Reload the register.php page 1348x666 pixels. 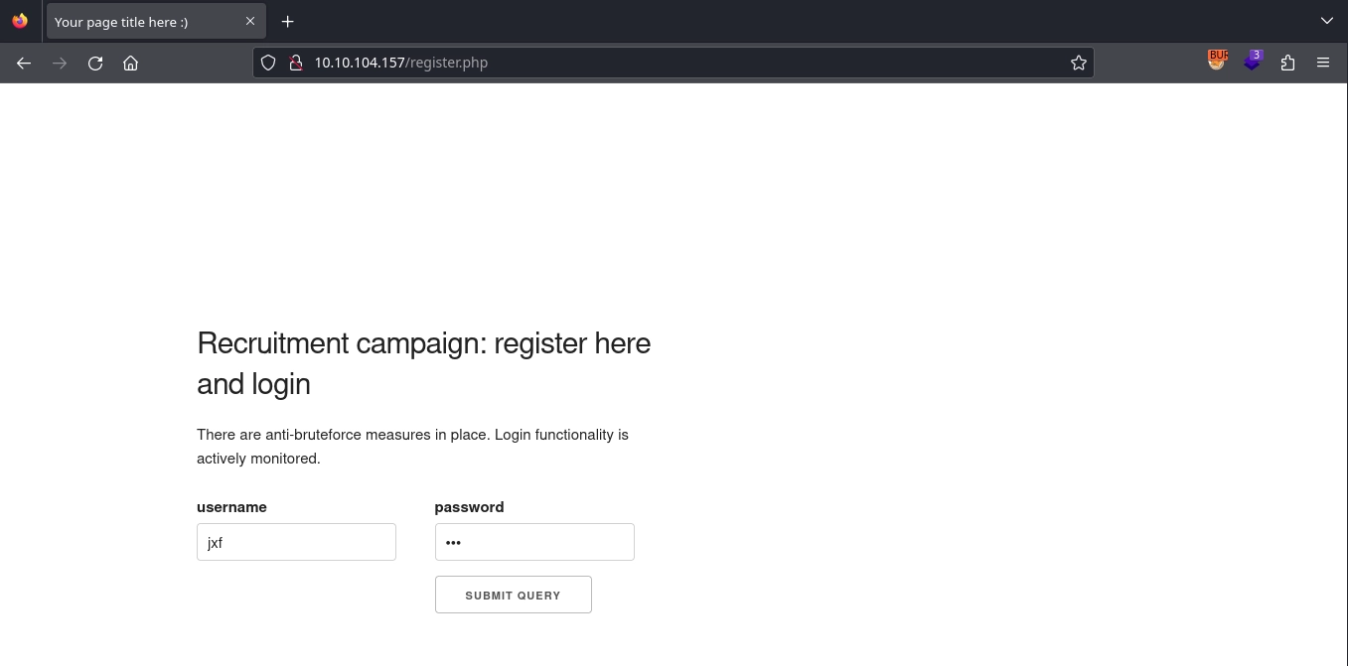tap(95, 63)
